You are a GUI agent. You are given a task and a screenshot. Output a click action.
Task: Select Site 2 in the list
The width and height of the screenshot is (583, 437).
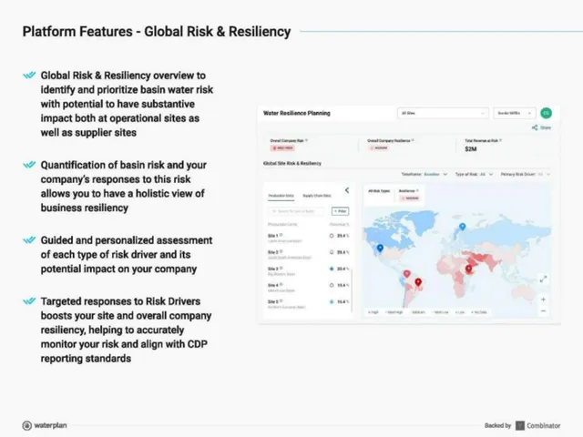point(308,255)
